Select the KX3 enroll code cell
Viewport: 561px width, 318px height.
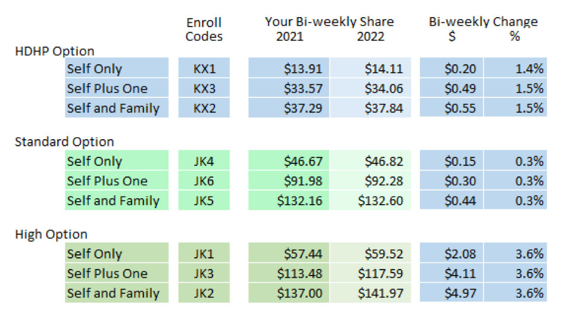click(204, 88)
